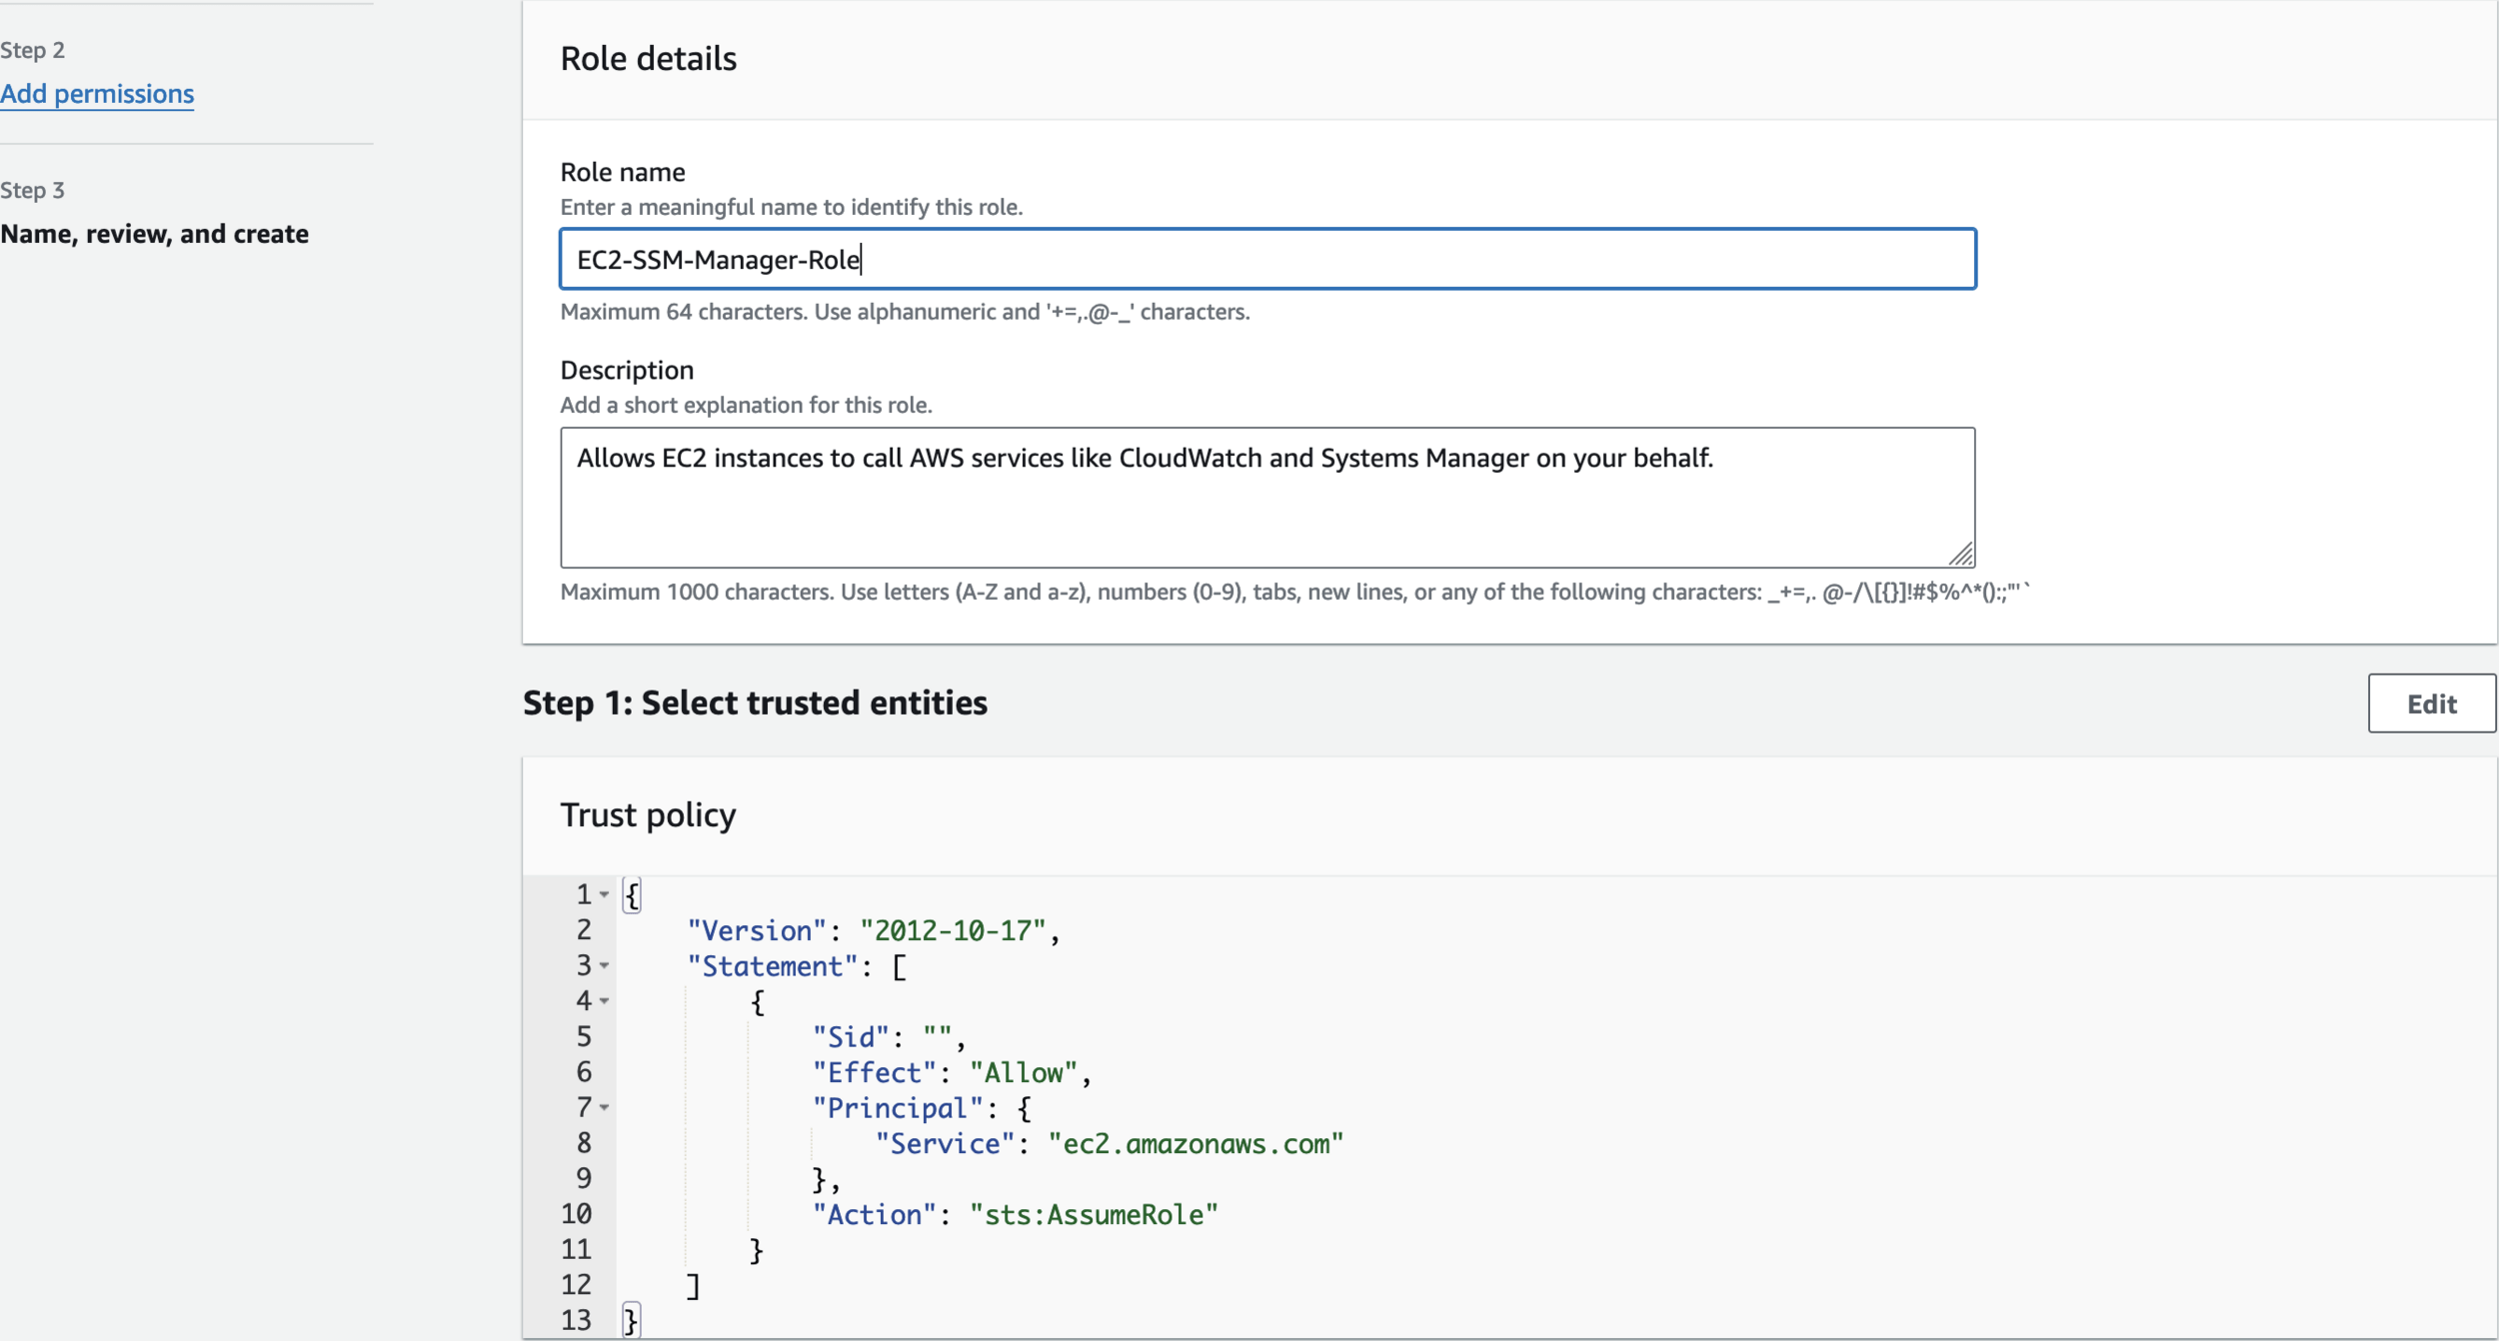Collapse the fold arrow on line 1
This screenshot has width=2499, height=1341.
(x=605, y=895)
